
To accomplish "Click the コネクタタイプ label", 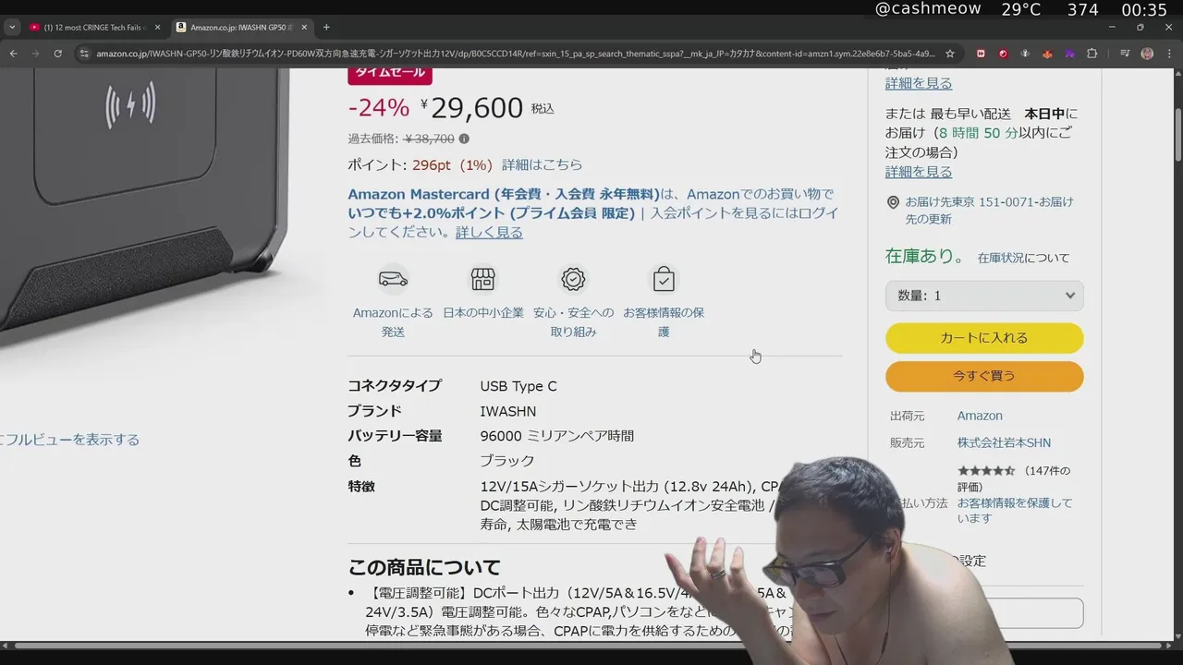I will [x=395, y=386].
